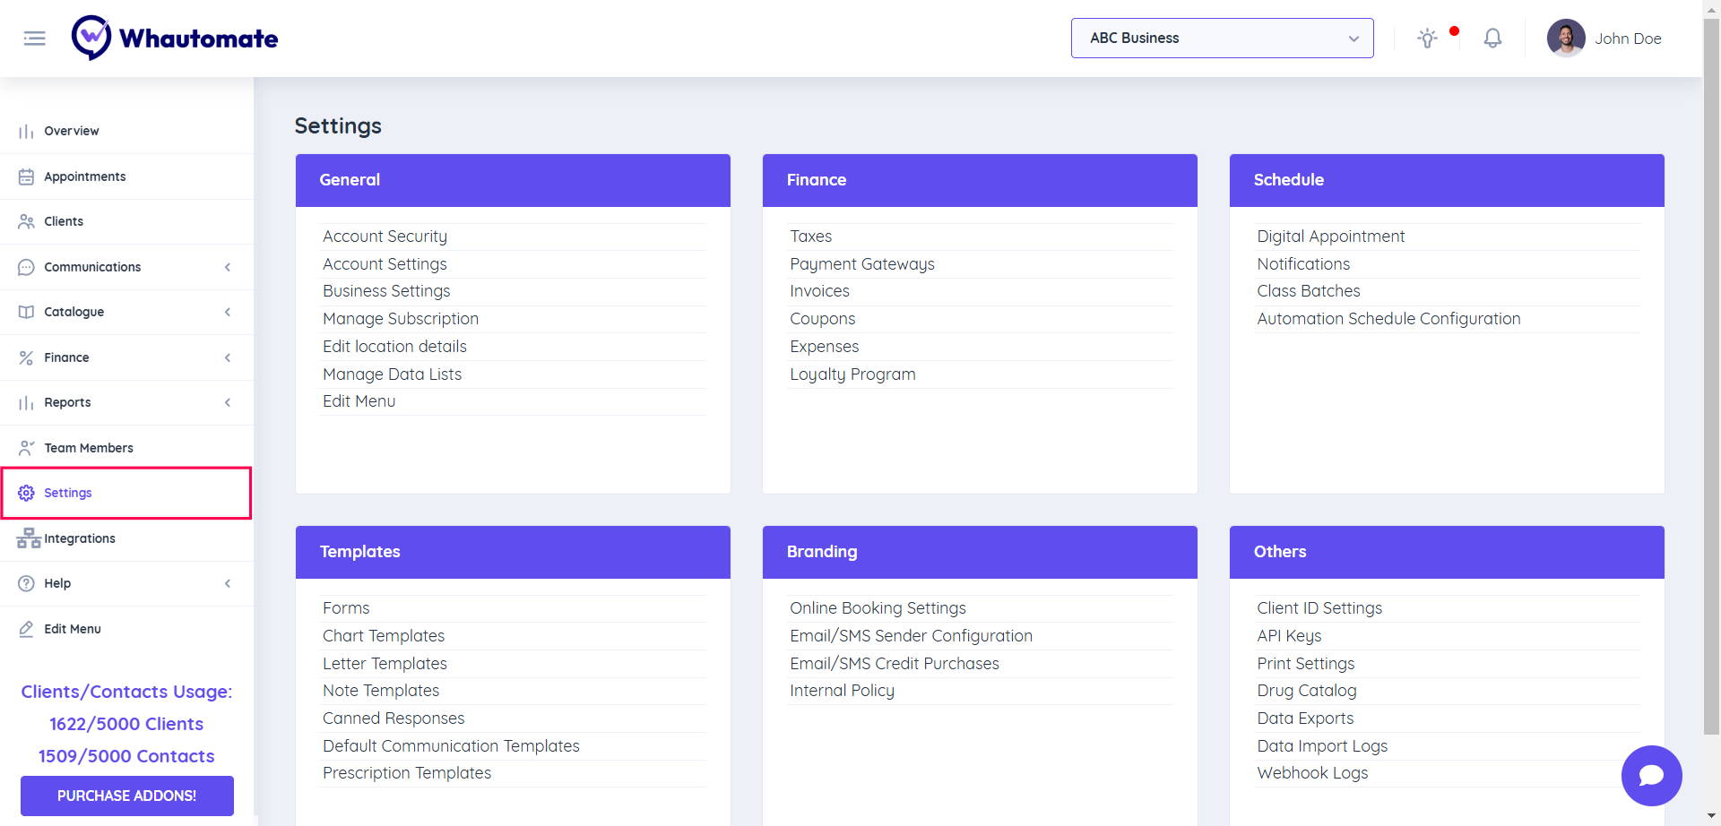This screenshot has height=826, width=1721.
Task: Open the Account Security link
Action: click(385, 237)
